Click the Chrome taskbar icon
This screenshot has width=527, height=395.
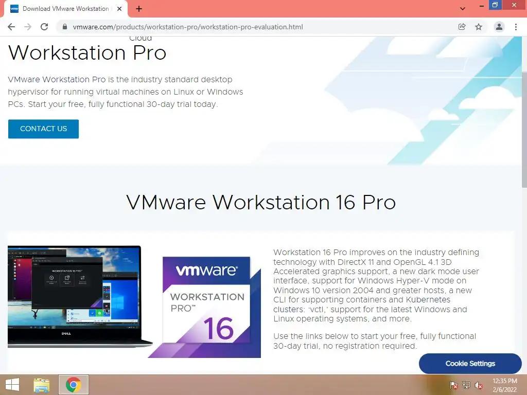(x=74, y=385)
